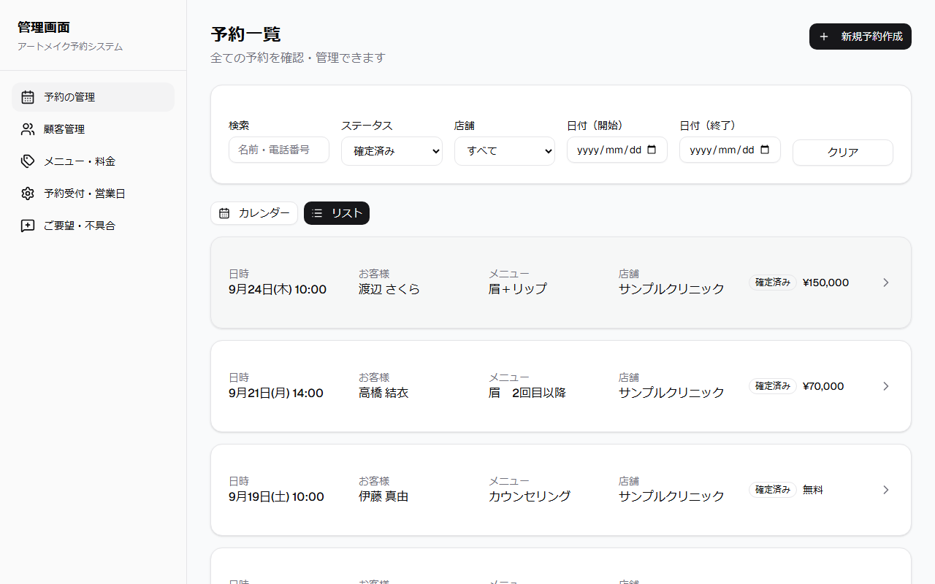This screenshot has width=935, height=584.
Task: Open the 9月24日(木) 10:00 reservation card
Action: (x=561, y=283)
